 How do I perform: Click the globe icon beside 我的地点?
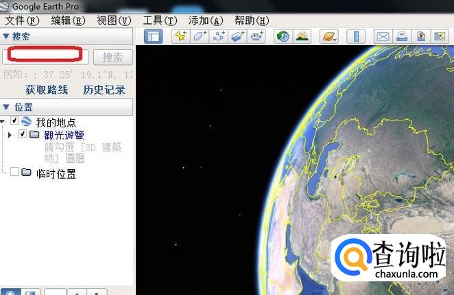click(x=26, y=121)
